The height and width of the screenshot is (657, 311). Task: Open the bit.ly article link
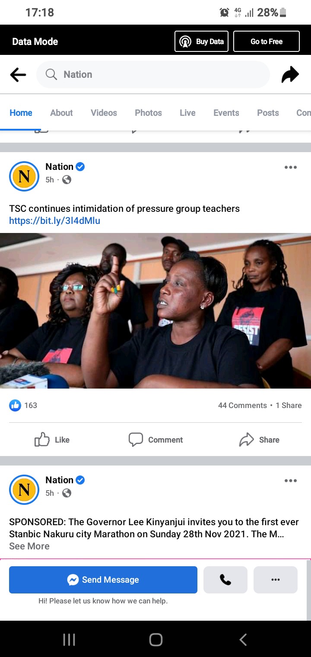tap(54, 221)
